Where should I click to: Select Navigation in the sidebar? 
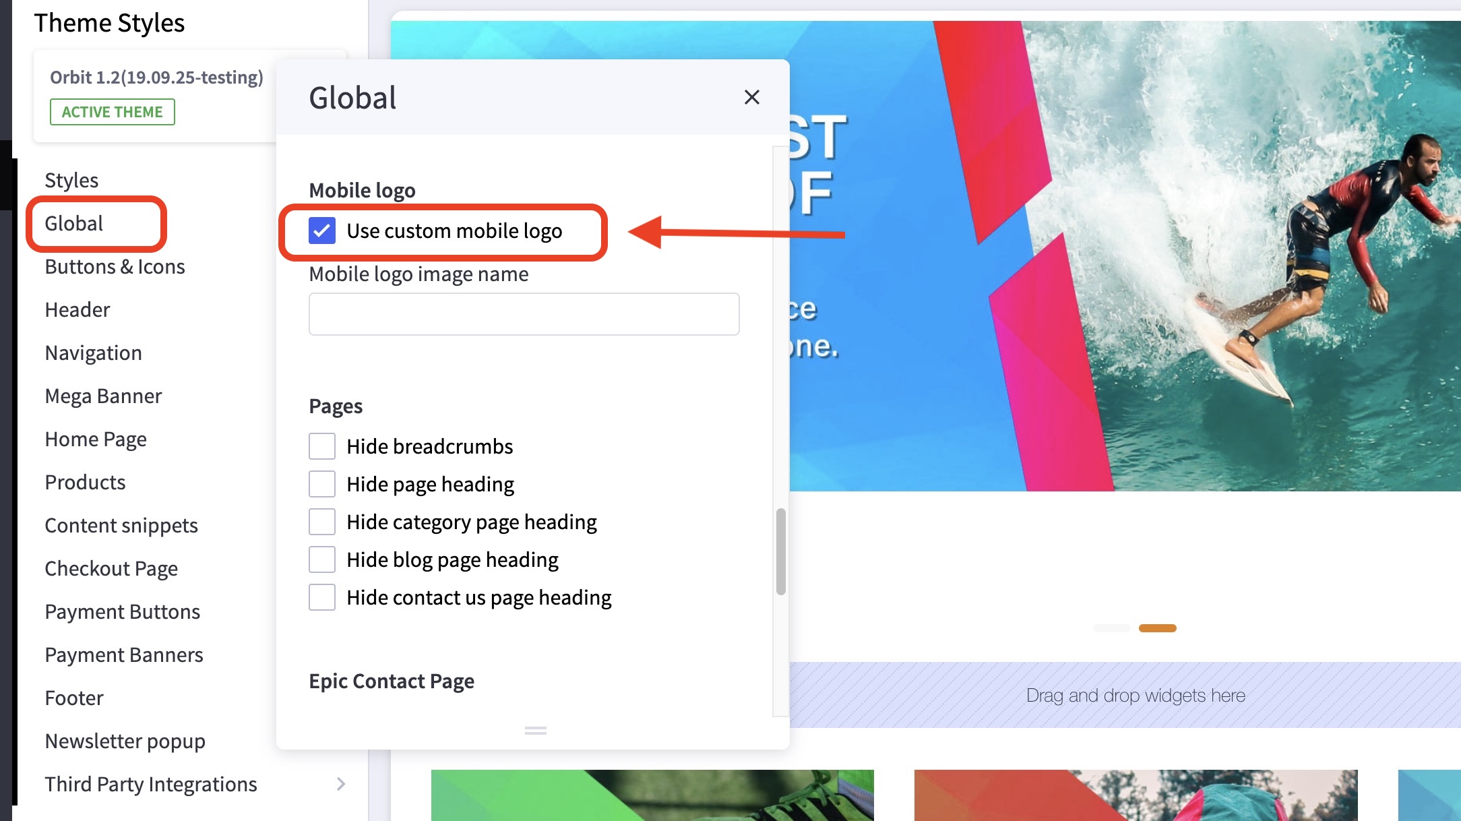pos(93,353)
